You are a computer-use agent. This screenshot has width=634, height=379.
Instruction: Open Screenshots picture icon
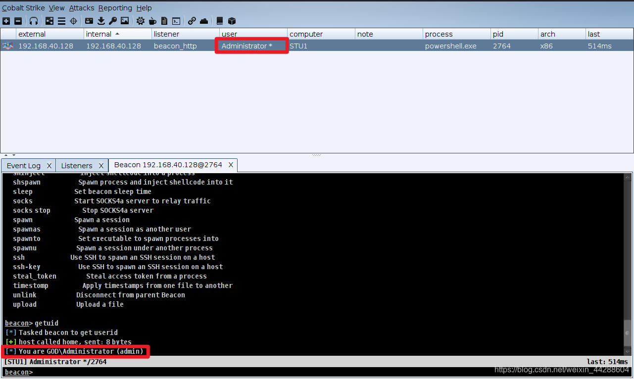[125, 21]
